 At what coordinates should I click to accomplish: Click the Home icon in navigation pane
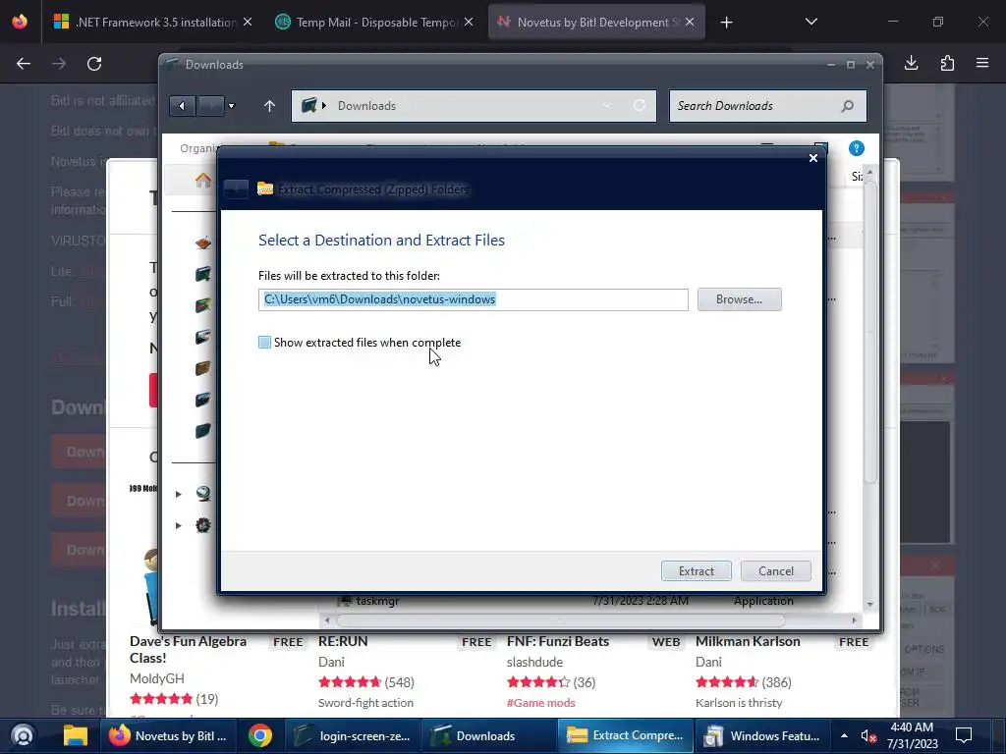(203, 181)
